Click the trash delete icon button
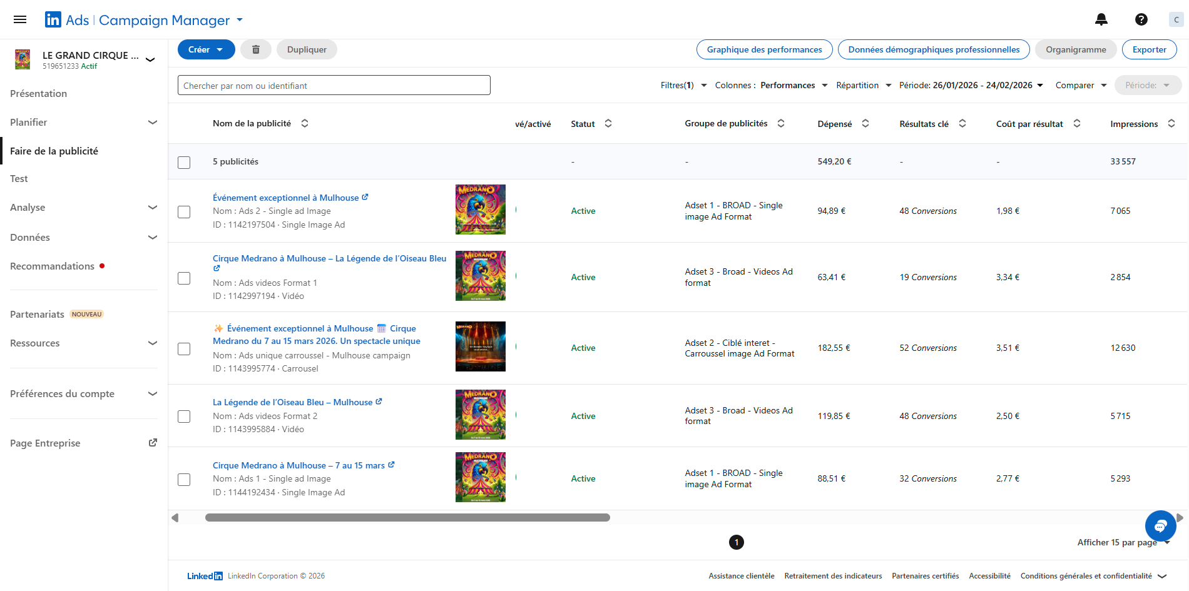Screen dimensions: 1189x591 click(x=256, y=49)
